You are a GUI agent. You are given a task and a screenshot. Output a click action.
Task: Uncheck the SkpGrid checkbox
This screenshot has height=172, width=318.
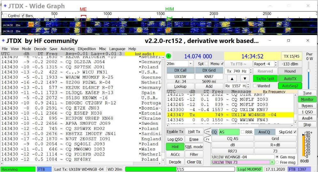(295, 132)
